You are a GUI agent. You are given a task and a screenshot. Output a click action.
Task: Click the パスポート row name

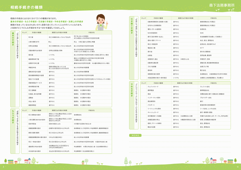(151, 105)
